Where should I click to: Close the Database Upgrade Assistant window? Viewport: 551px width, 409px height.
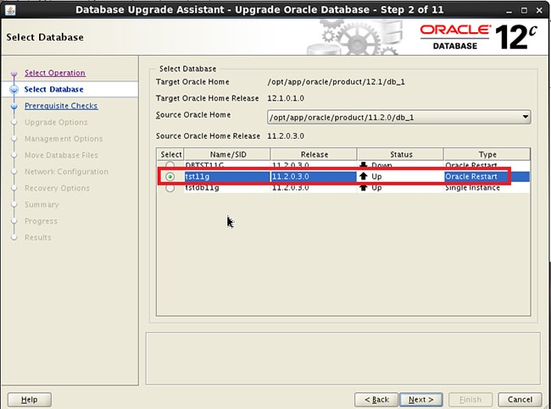[x=539, y=10]
